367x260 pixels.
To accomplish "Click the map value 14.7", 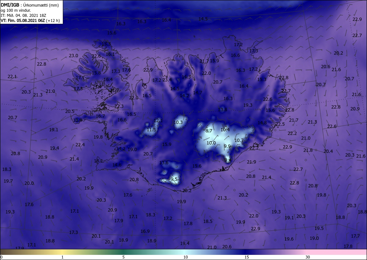I will tap(197, 92).
